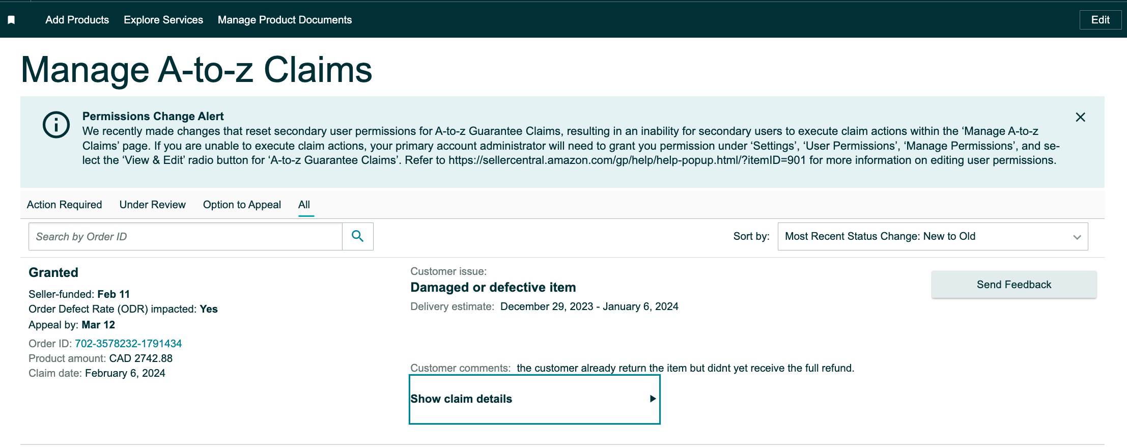Select the All tab

click(304, 205)
